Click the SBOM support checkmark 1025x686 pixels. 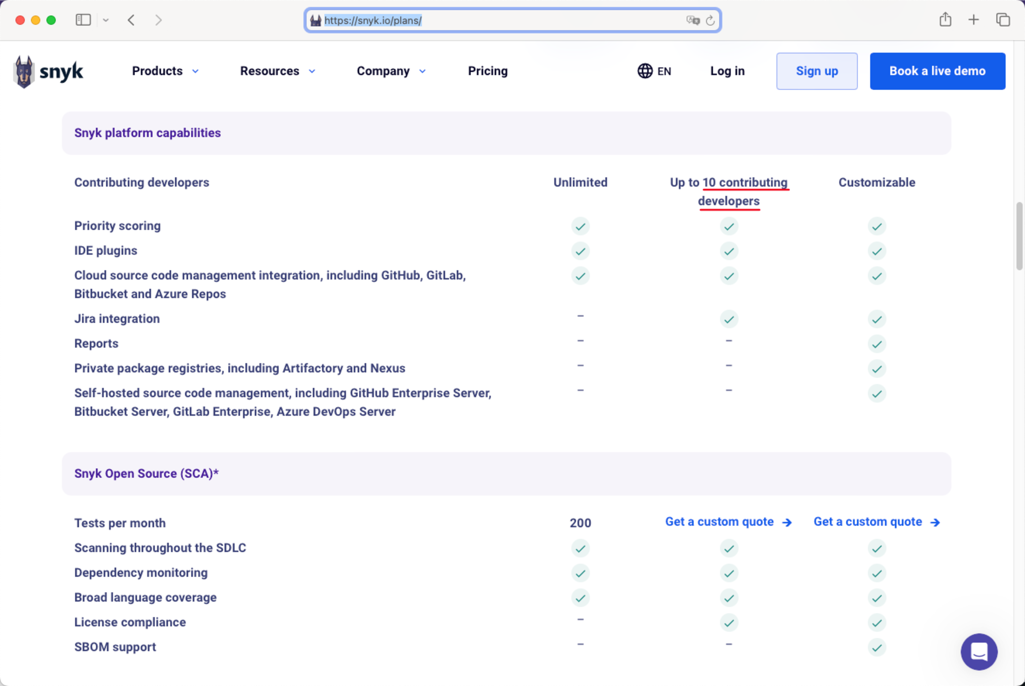[877, 648]
